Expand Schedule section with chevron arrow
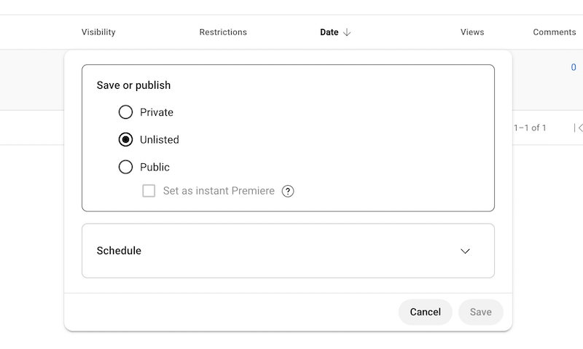Image resolution: width=583 pixels, height=349 pixels. point(466,251)
